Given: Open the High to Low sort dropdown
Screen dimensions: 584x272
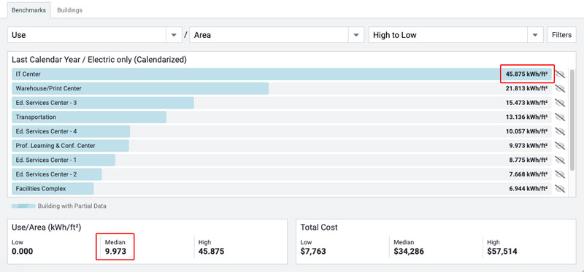Looking at the screenshot, I should pyautogui.click(x=456, y=35).
